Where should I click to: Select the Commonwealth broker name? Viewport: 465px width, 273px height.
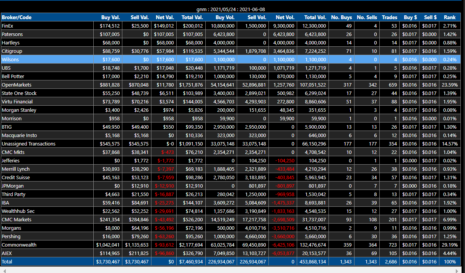[x=19, y=245]
